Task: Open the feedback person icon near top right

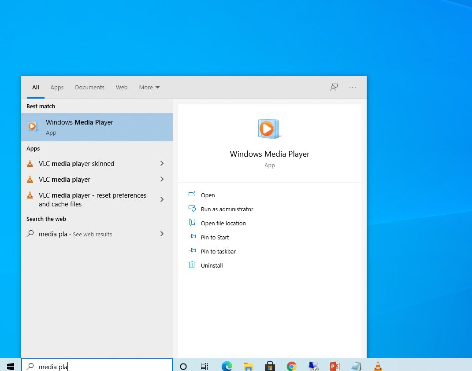Action: (x=334, y=87)
